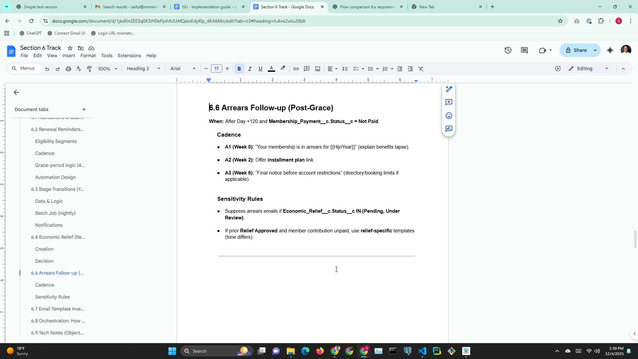
Task: Click the Insert image icon
Action: (x=318, y=69)
